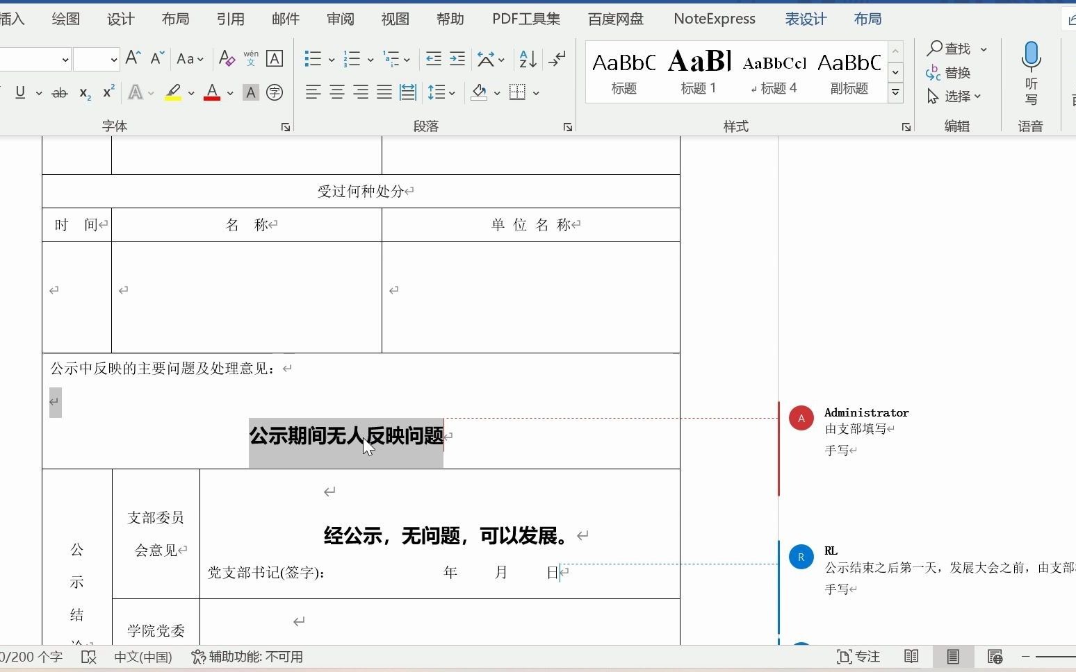Toggle superscript formatting
Viewport: 1076px width, 672px height.
click(108, 92)
